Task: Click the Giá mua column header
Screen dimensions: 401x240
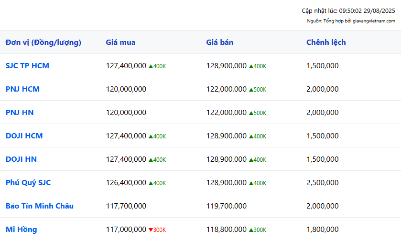Action: click(121, 42)
